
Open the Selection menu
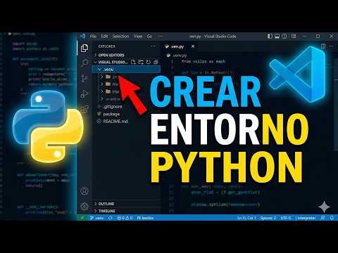point(120,37)
